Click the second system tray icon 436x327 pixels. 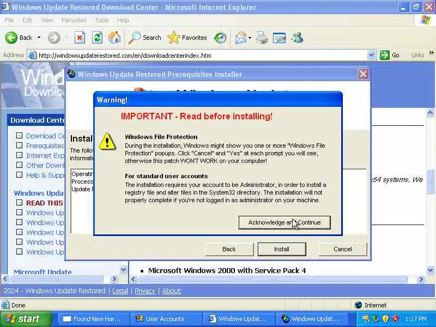[x=376, y=319]
